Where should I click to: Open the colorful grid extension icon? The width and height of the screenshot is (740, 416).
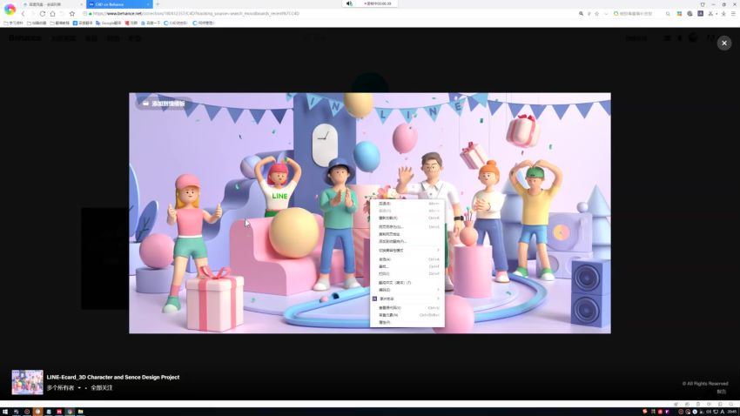679,14
